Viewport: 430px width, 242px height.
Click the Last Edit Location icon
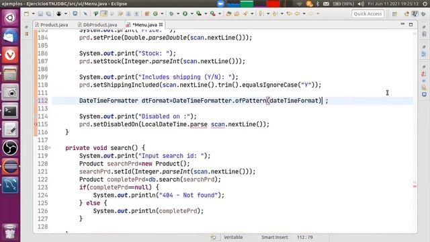tap(289, 13)
